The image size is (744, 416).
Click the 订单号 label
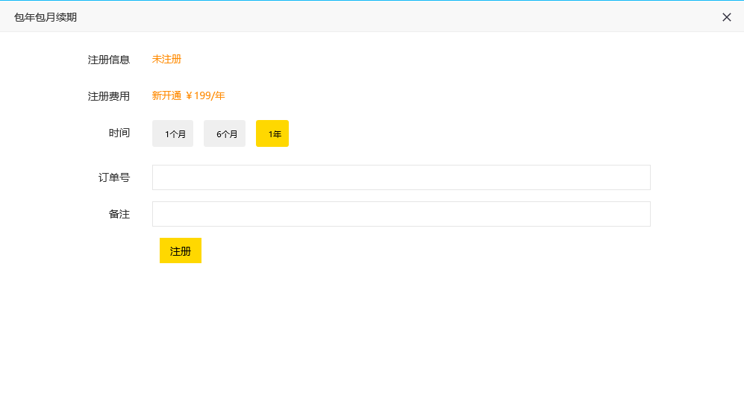pyautogui.click(x=114, y=177)
